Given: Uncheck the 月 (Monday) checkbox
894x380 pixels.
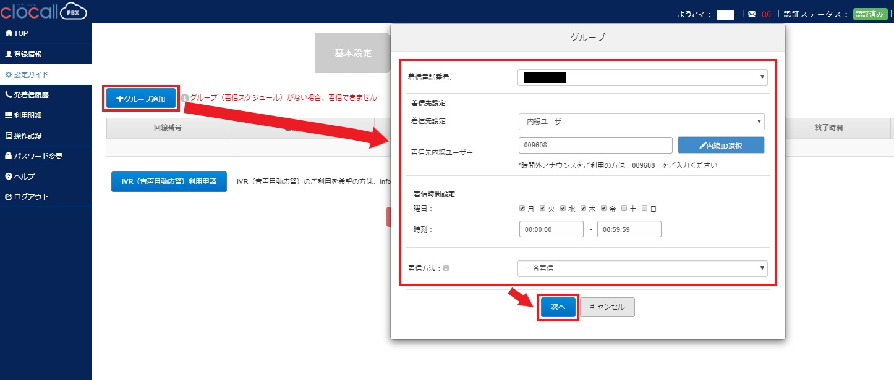Looking at the screenshot, I should coord(522,209).
